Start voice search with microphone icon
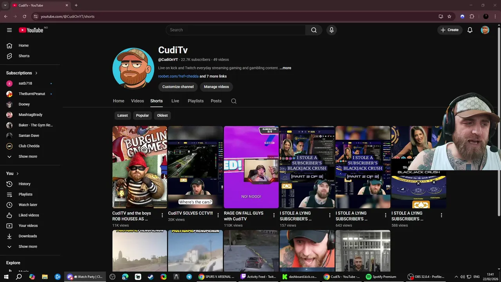501x282 pixels. [332, 30]
